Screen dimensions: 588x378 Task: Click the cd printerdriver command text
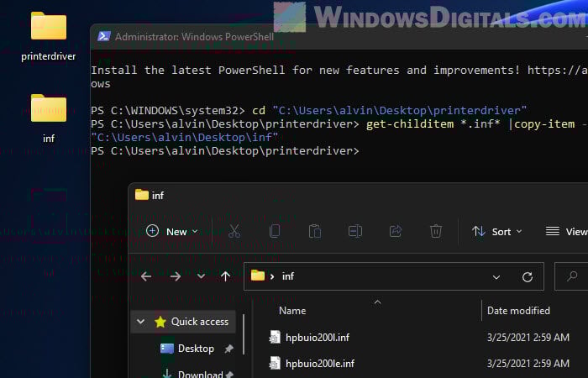click(x=389, y=111)
